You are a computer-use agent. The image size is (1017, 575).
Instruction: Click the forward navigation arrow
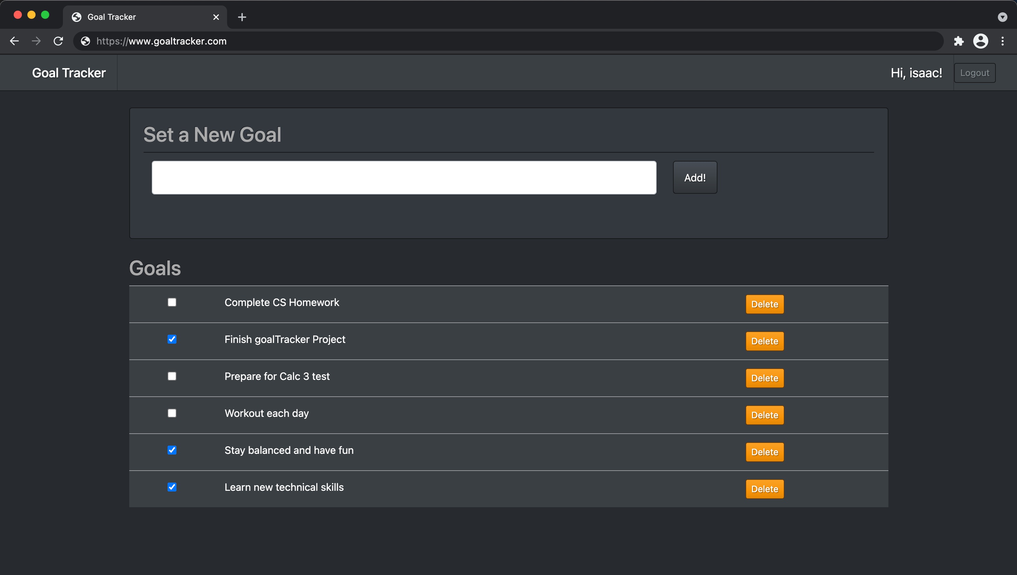coord(36,41)
